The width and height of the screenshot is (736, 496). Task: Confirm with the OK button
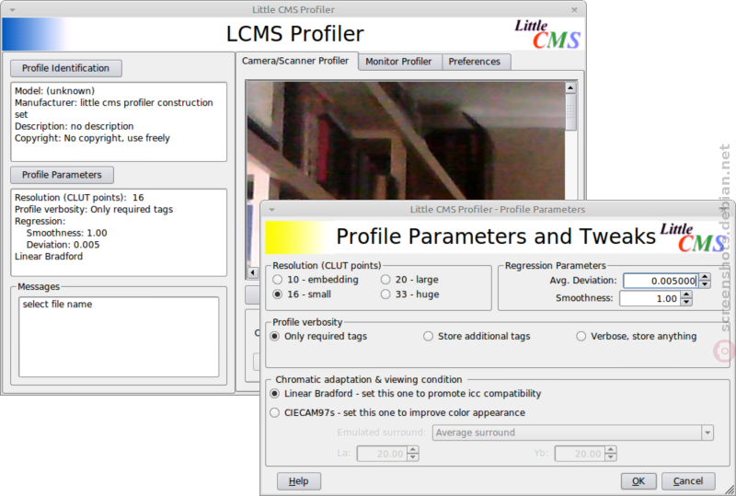(638, 481)
